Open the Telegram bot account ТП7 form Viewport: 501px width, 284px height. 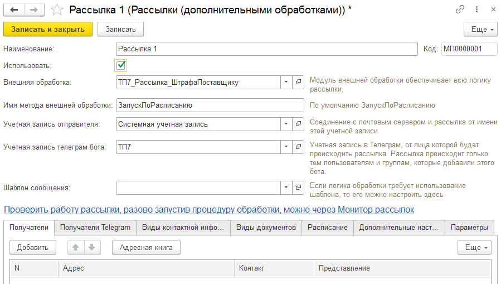coord(299,147)
